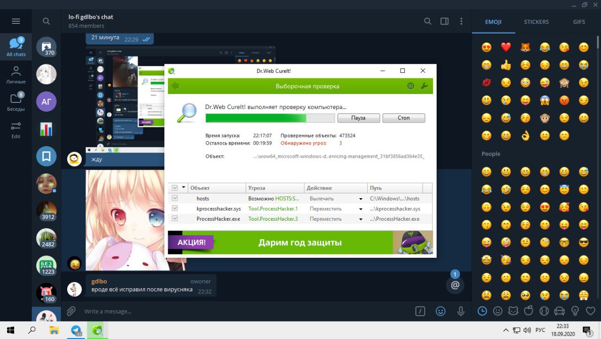The width and height of the screenshot is (601, 339).
Task: Open the Telegram hamburger menu
Action: pos(16,21)
